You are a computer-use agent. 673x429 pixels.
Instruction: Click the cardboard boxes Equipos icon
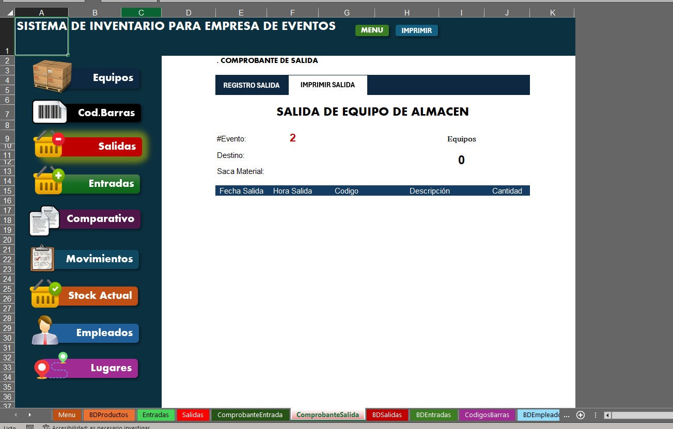pos(52,76)
